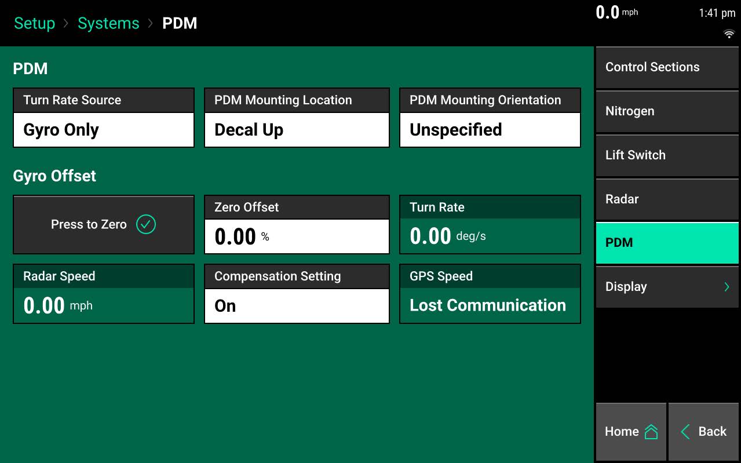741x463 pixels.
Task: Open PDM Mounting Location Decal Up selector
Action: click(297, 118)
